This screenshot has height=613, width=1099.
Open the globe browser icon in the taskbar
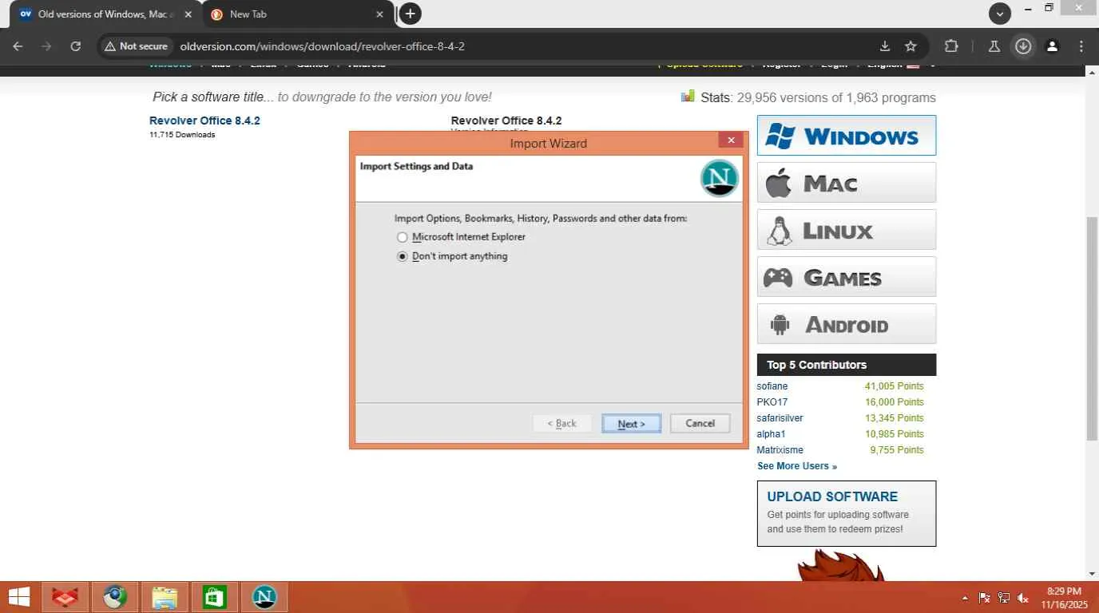(x=115, y=597)
